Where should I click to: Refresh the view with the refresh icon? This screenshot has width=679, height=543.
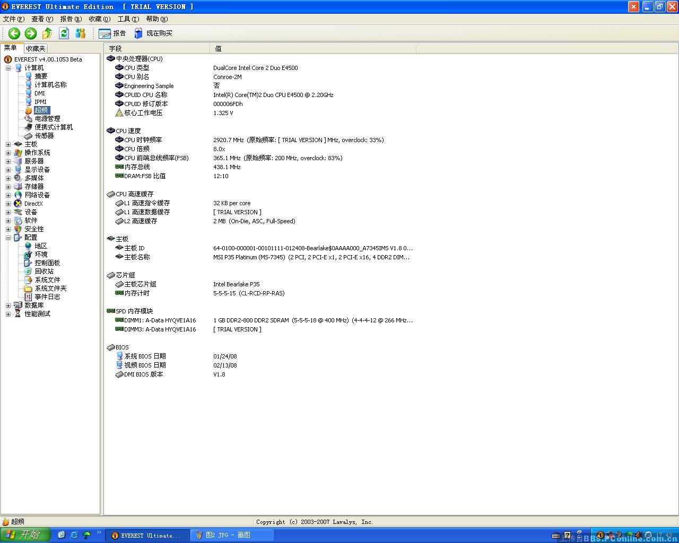(64, 33)
